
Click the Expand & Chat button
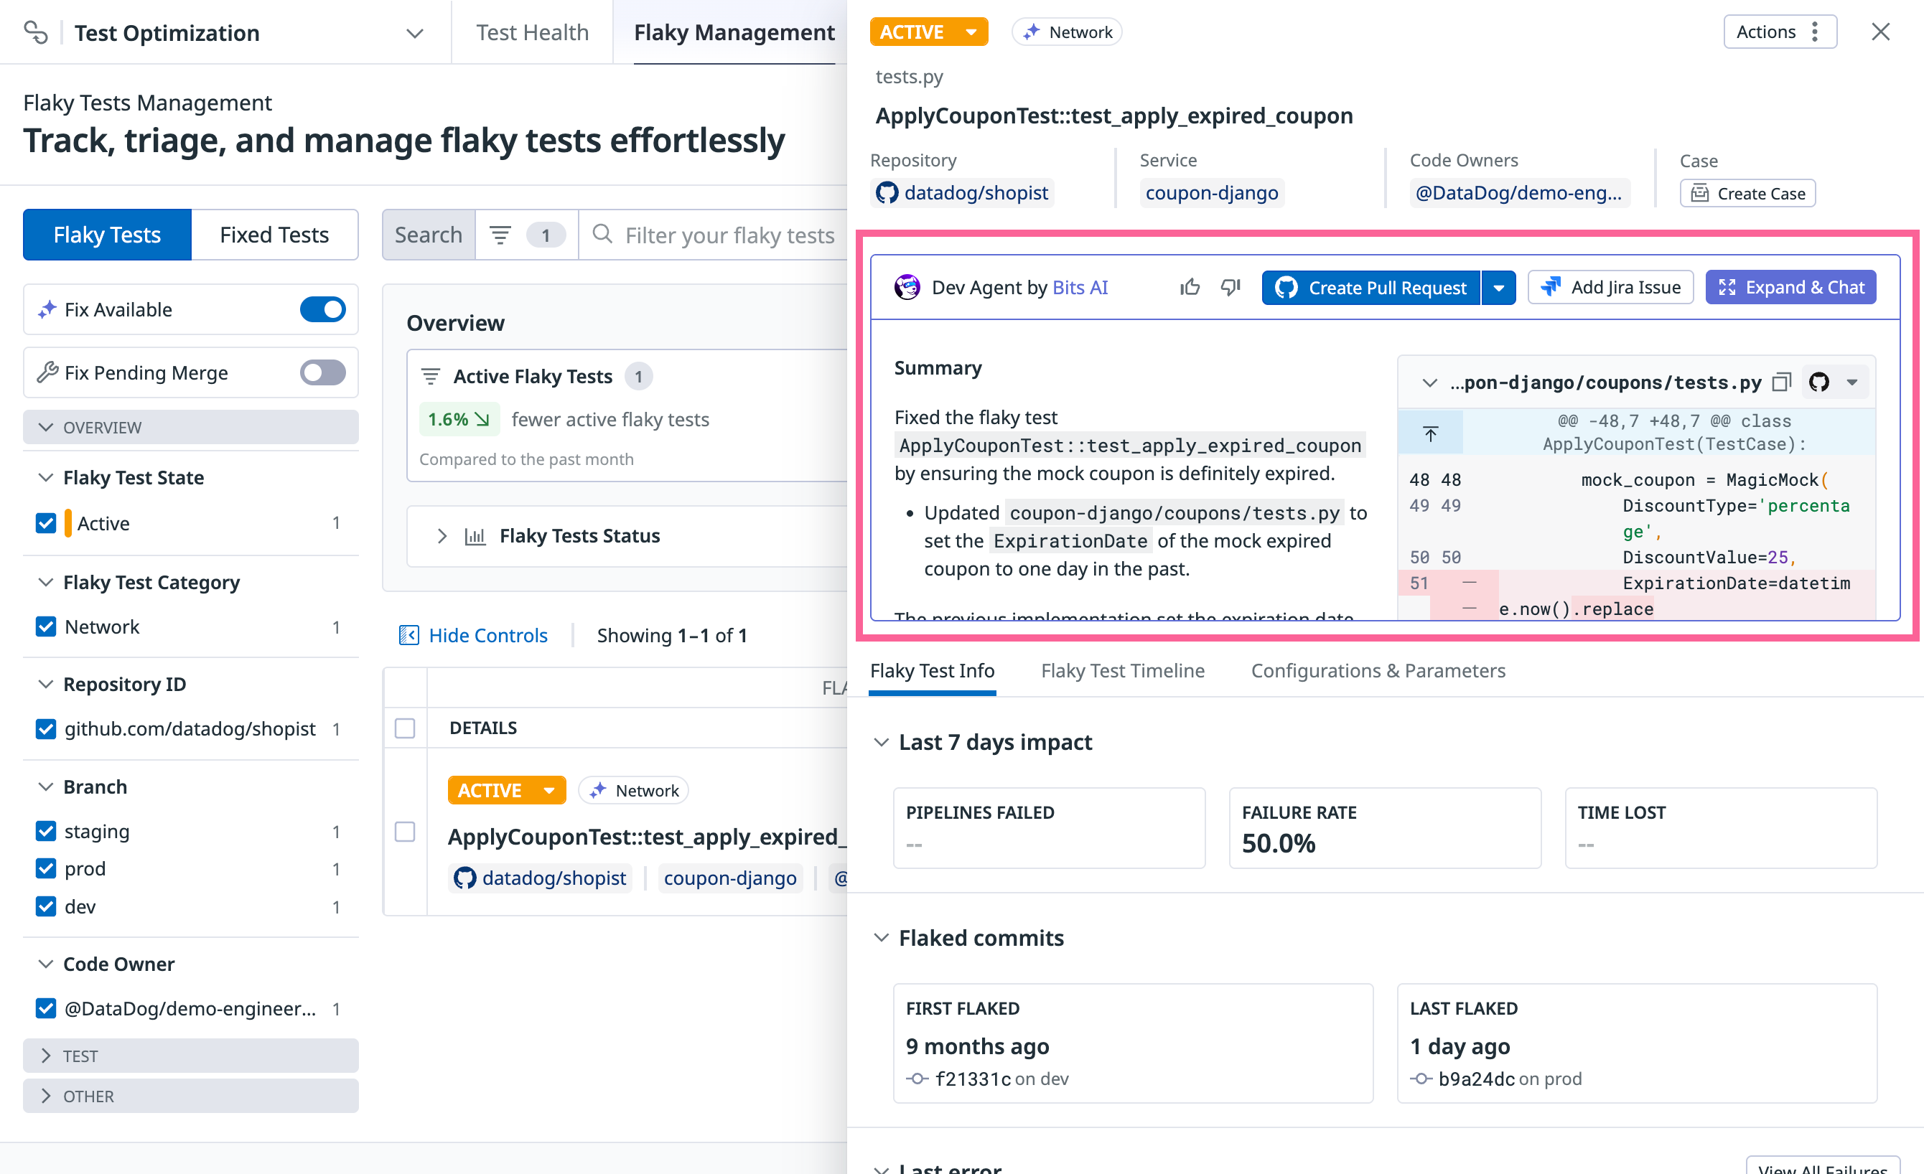pyautogui.click(x=1790, y=287)
